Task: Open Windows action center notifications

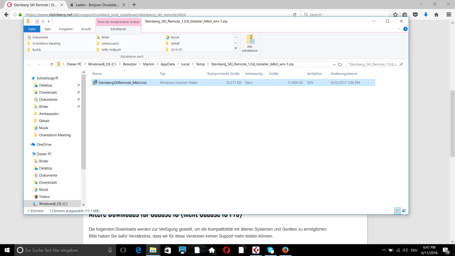Action: tap(446, 250)
